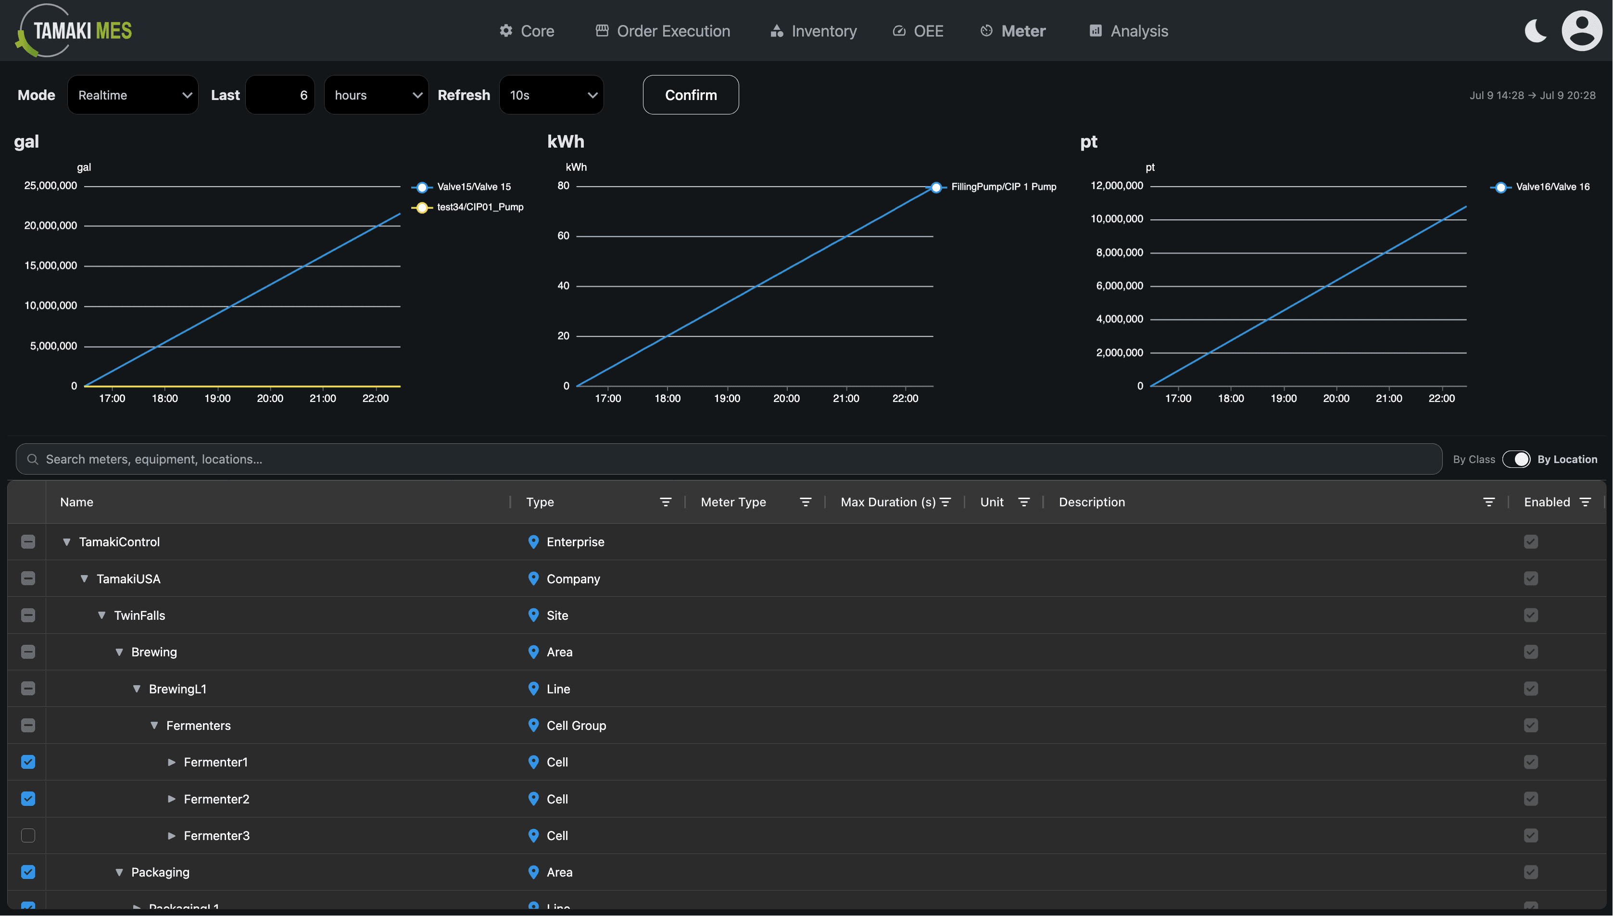The height and width of the screenshot is (916, 1613).
Task: Open the Mode Realtime dropdown
Action: pyautogui.click(x=133, y=95)
